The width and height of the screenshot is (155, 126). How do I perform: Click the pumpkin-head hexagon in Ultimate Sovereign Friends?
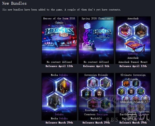[x=126, y=84]
